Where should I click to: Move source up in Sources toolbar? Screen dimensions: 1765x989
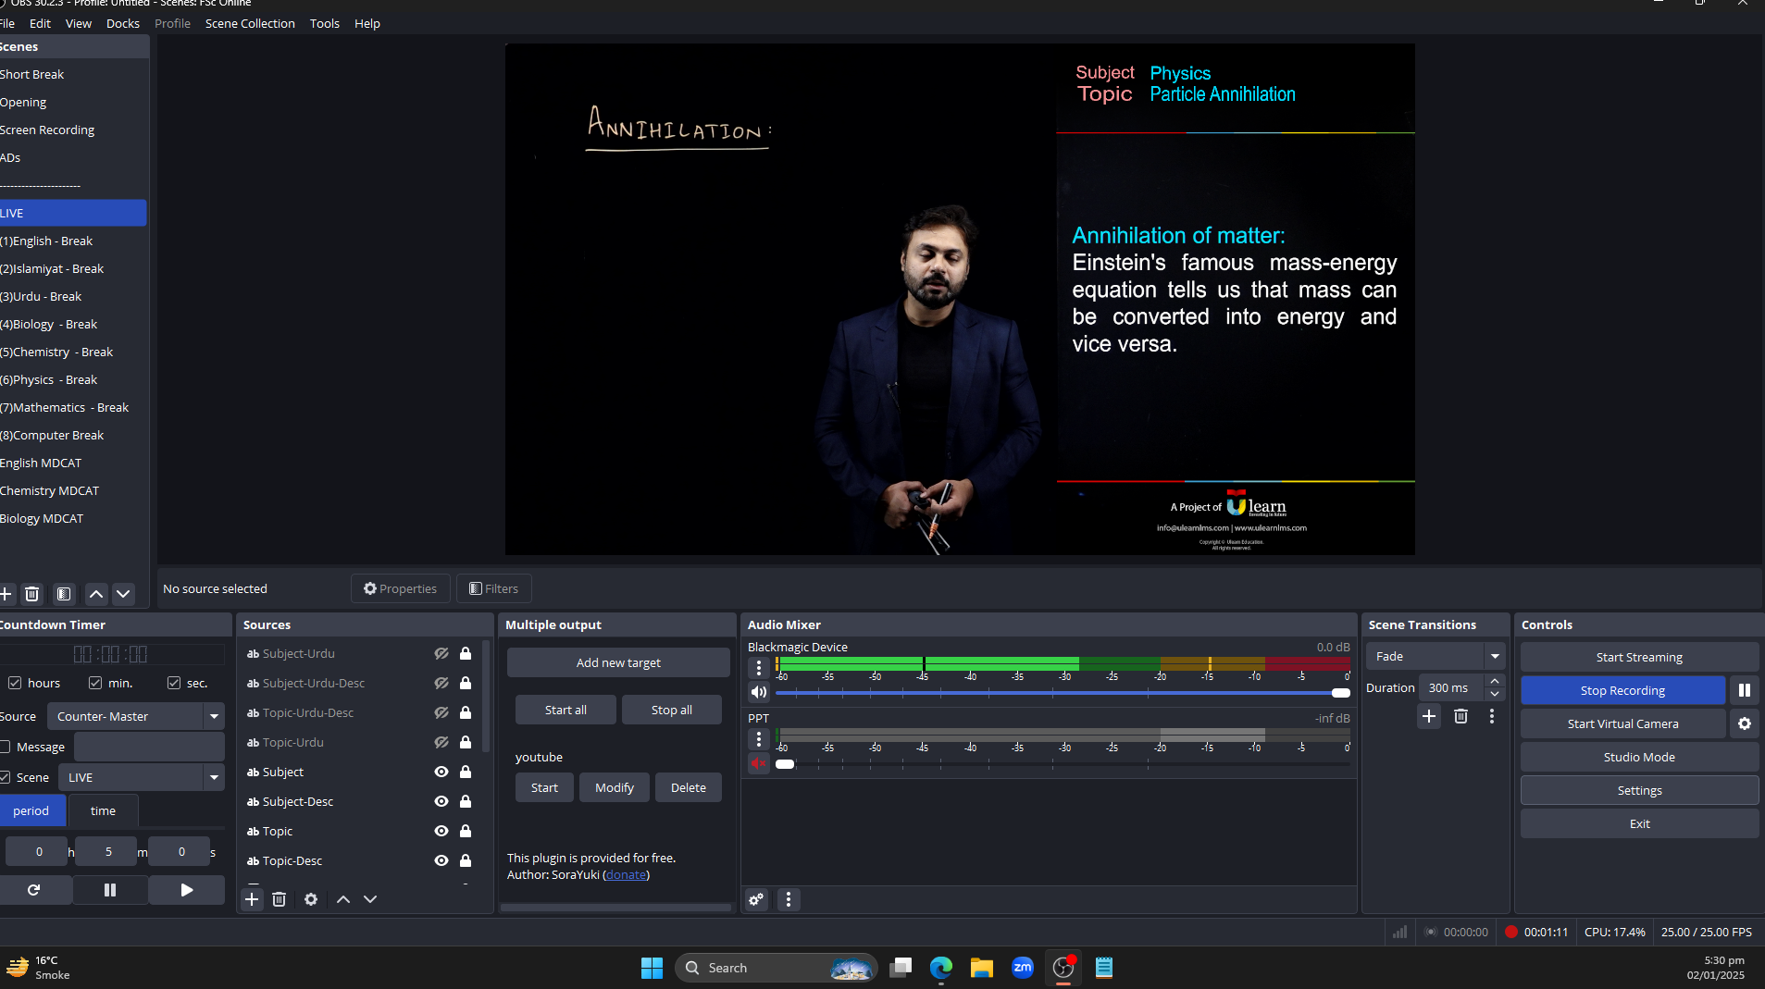(343, 899)
